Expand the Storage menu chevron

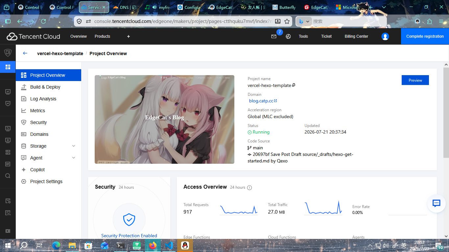tap(74, 146)
